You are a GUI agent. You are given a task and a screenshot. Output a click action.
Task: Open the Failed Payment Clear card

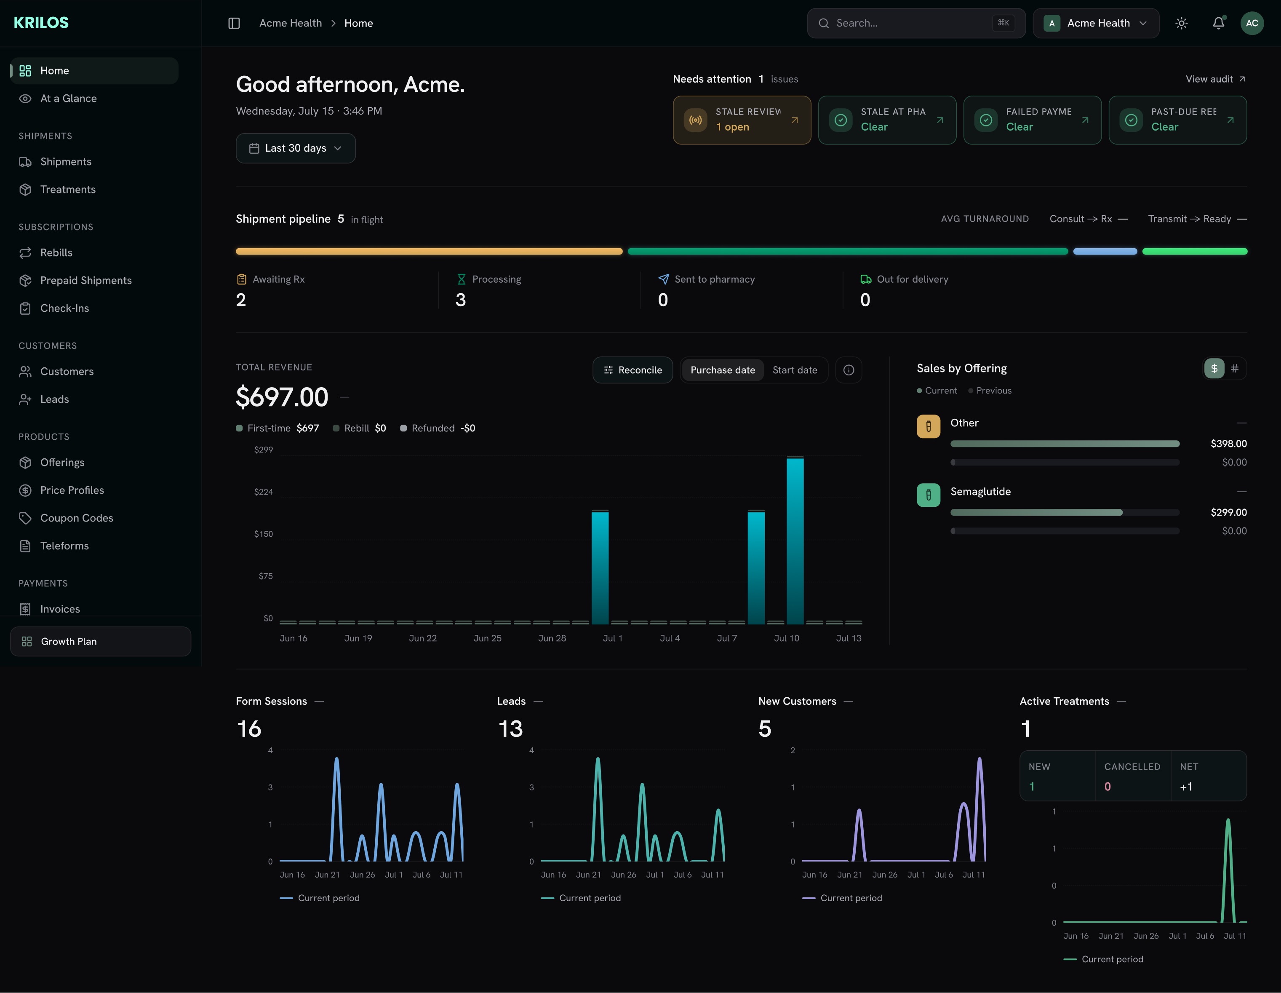click(1032, 120)
